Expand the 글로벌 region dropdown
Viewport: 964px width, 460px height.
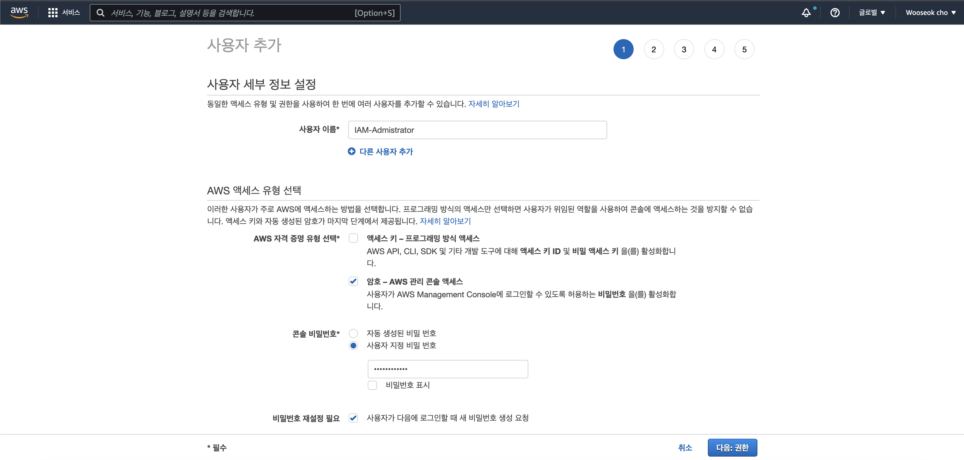[872, 13]
